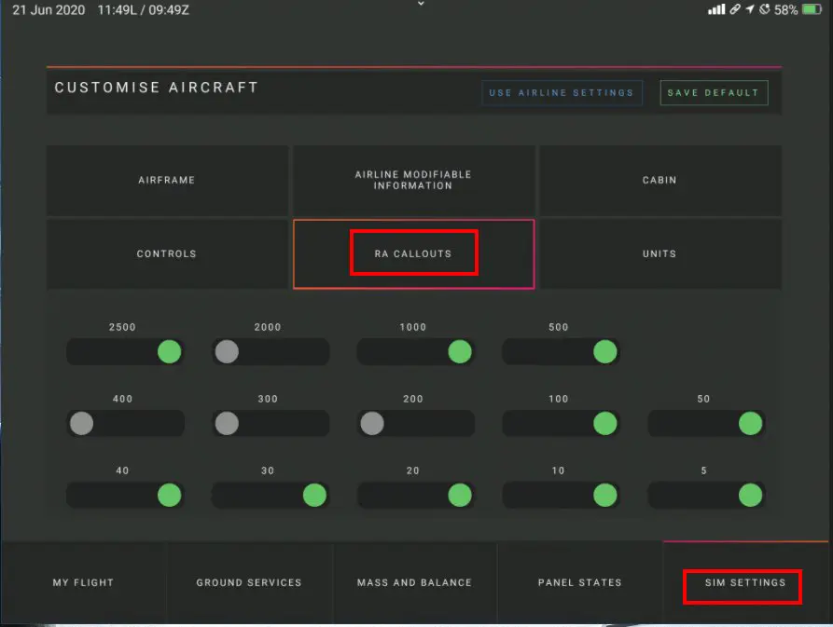The width and height of the screenshot is (833, 627).
Task: Open the Units section
Action: 659,254
